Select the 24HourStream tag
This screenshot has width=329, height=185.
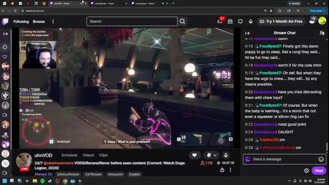(x=68, y=174)
